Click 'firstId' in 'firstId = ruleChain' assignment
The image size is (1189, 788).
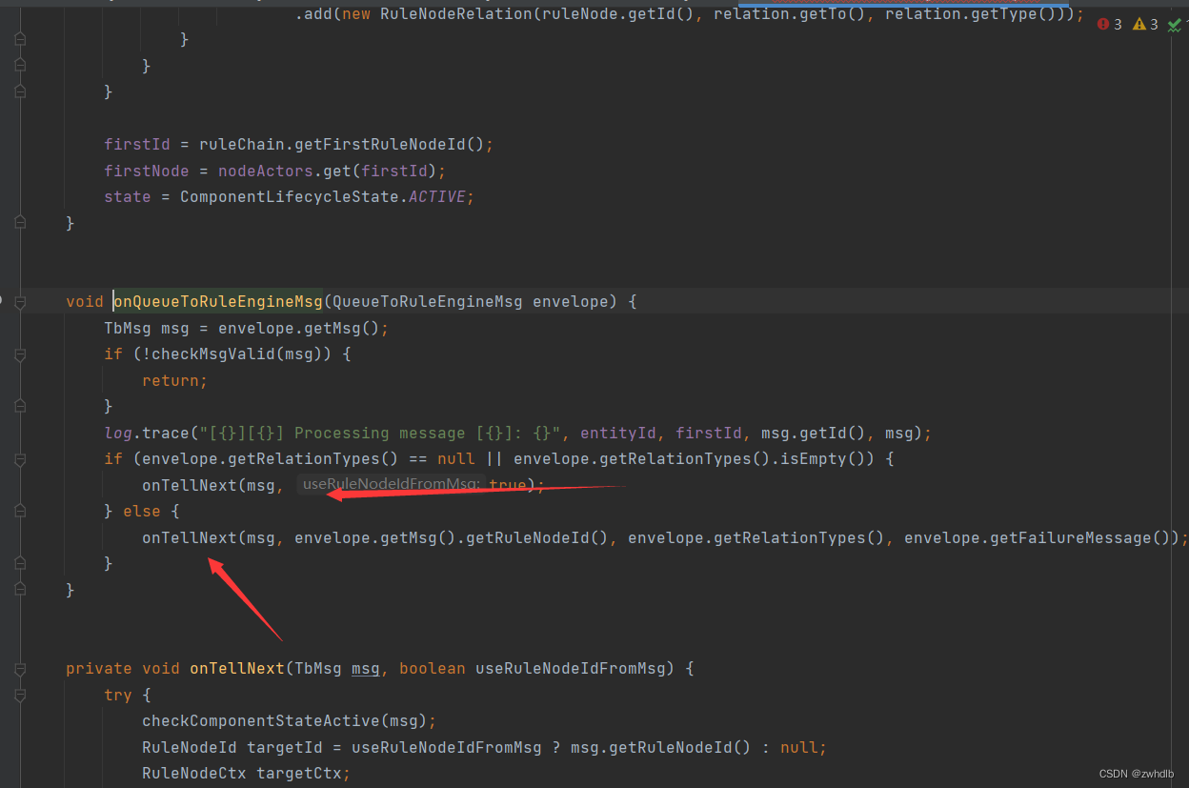click(x=137, y=145)
